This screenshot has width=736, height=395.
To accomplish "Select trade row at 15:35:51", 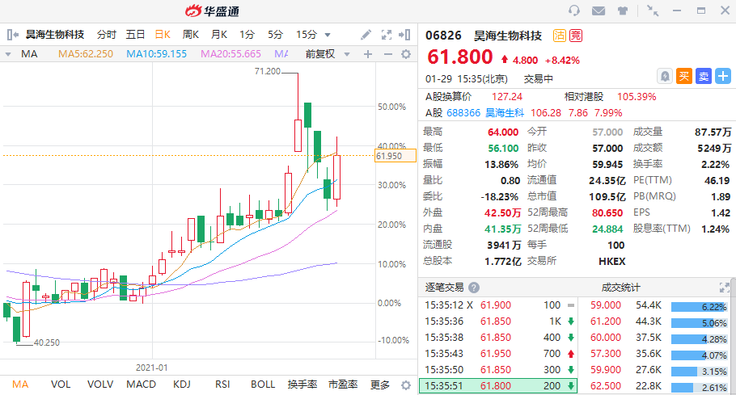I will [498, 386].
